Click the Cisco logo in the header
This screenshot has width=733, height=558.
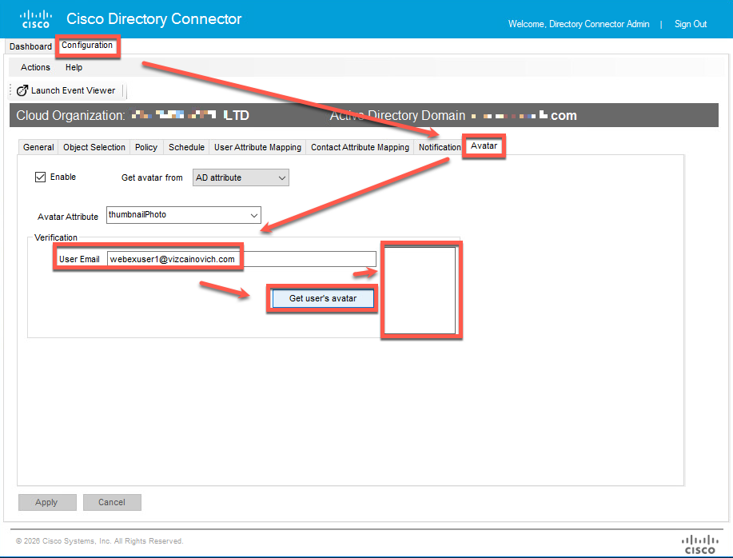[35, 19]
